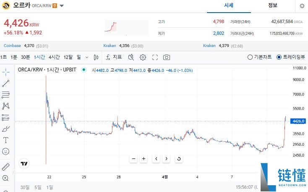Open the emoji icons tool
The image size is (308, 192).
pyautogui.click(x=6, y=152)
